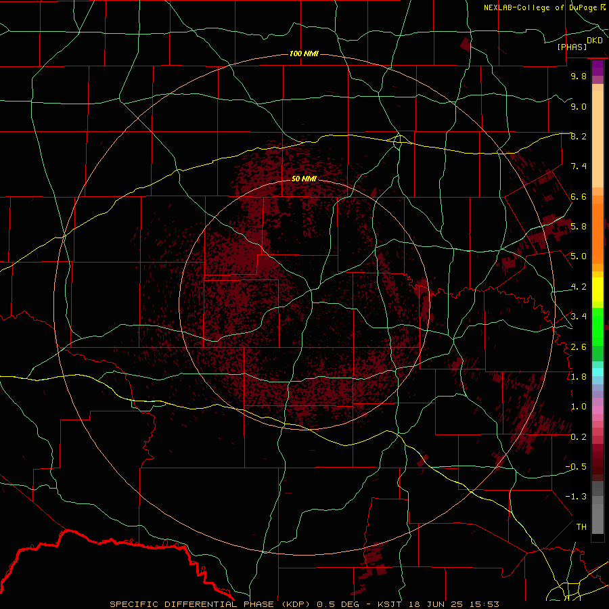Image resolution: width=609 pixels, height=609 pixels.
Task: Pick the cyan band on the color scale
Action: tap(597, 372)
